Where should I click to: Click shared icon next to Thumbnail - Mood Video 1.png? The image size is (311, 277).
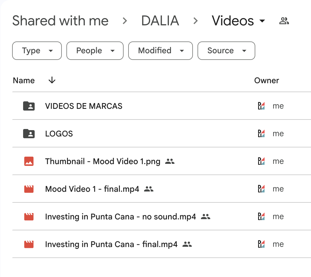pyautogui.click(x=170, y=162)
